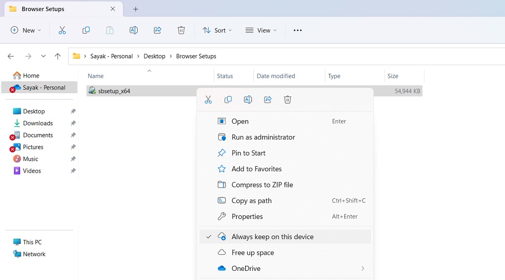The image size is (505, 280).
Task: Click the Copy icon in the context menu toolbar
Action: click(228, 100)
